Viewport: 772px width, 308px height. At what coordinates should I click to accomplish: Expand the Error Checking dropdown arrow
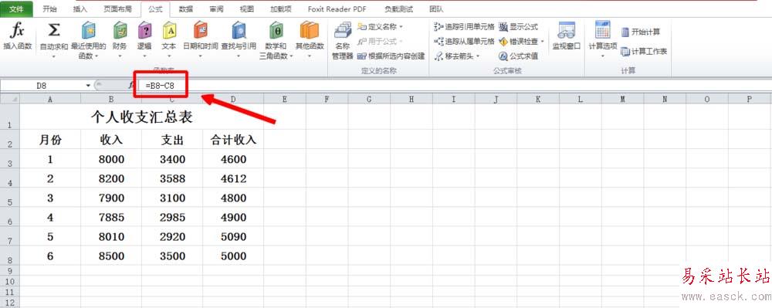pos(543,42)
